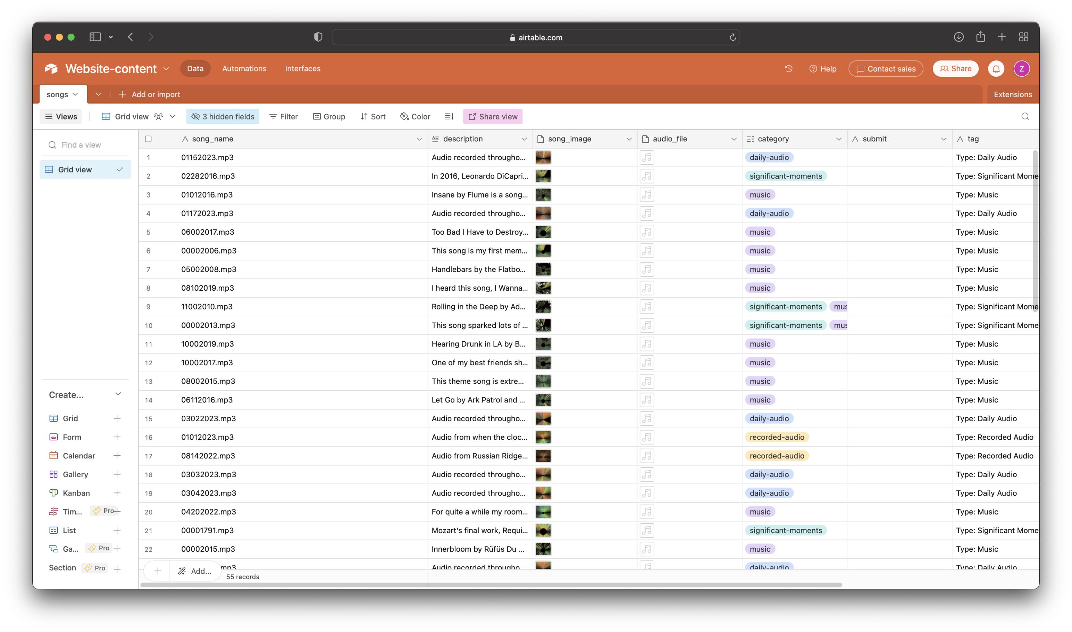Switch to the Data tab
This screenshot has height=632, width=1072.
coord(195,68)
